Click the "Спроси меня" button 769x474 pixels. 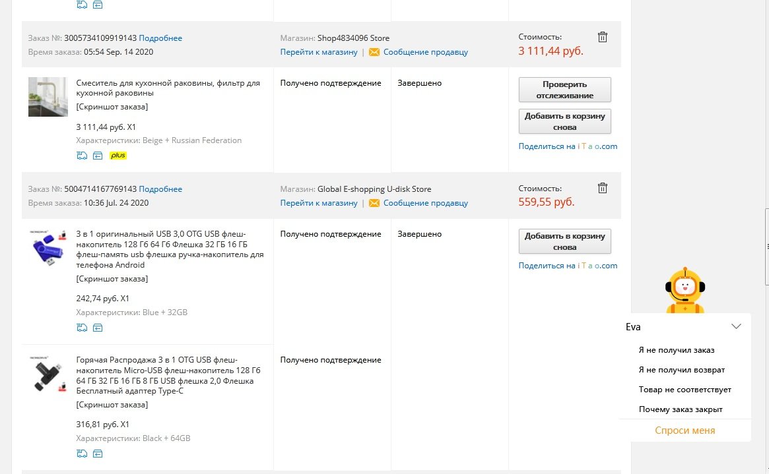(685, 430)
